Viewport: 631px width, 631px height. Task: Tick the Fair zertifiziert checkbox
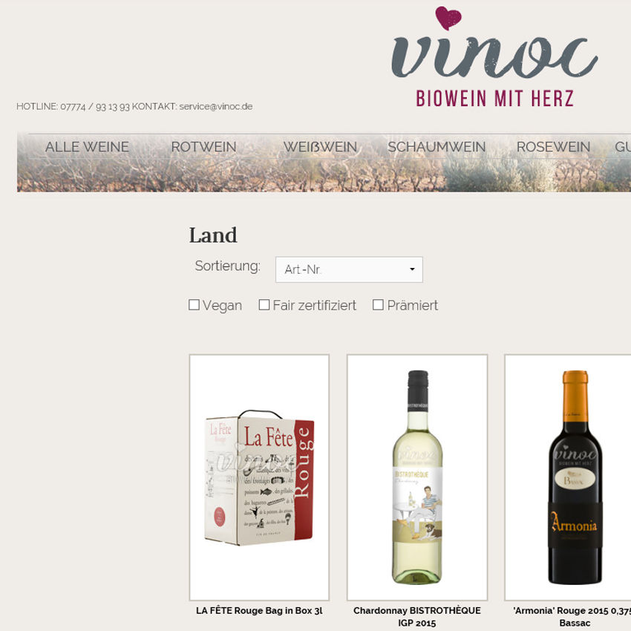[x=264, y=304]
